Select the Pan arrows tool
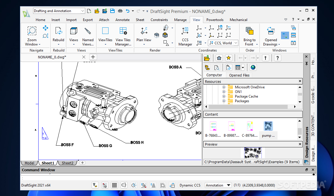 [x=45, y=28]
